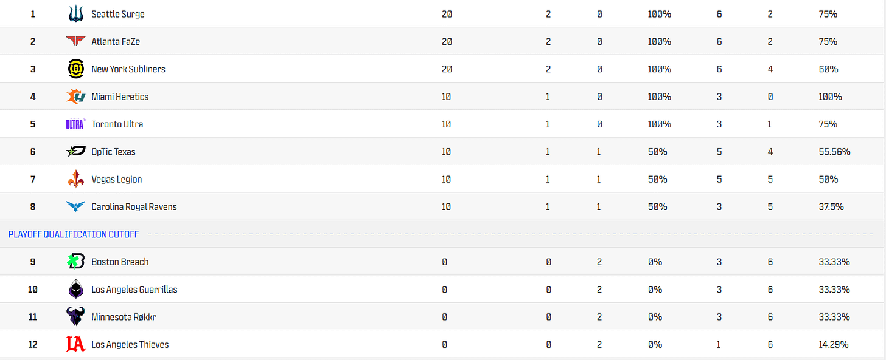This screenshot has width=886, height=360.
Task: Open the Toronto Ultra purple logo
Action: pos(75,124)
